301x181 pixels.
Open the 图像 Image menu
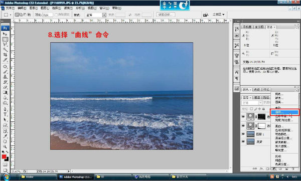(x=34, y=8)
